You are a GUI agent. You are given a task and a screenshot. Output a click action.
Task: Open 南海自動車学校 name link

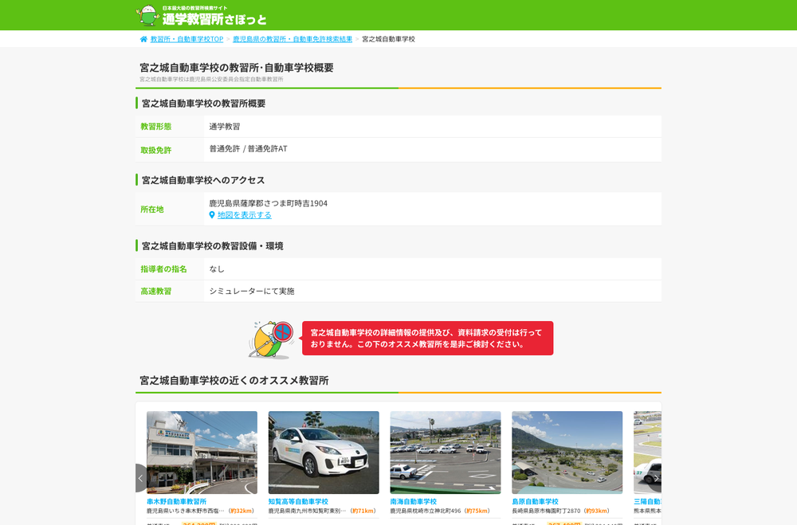coord(413,502)
